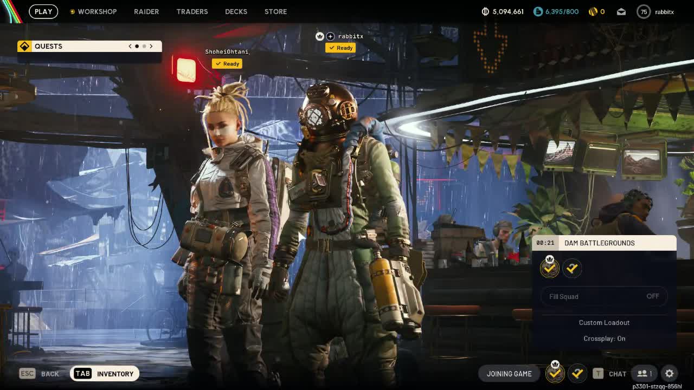Viewport: 694px width, 390px height.
Task: Go BACK to the previous screen
Action: [x=50, y=374]
